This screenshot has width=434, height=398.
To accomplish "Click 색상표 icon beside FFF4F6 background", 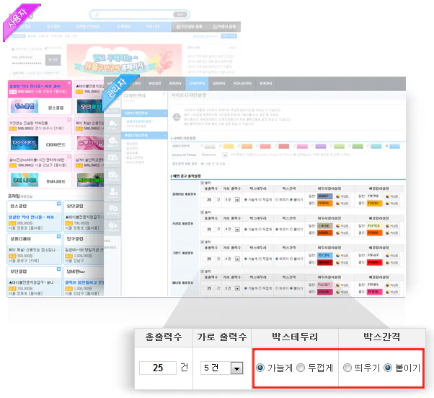I will [392, 285].
